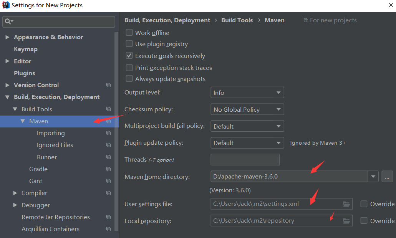The height and width of the screenshot is (238, 396).
Task: Open Runner under Maven
Action: click(x=47, y=157)
